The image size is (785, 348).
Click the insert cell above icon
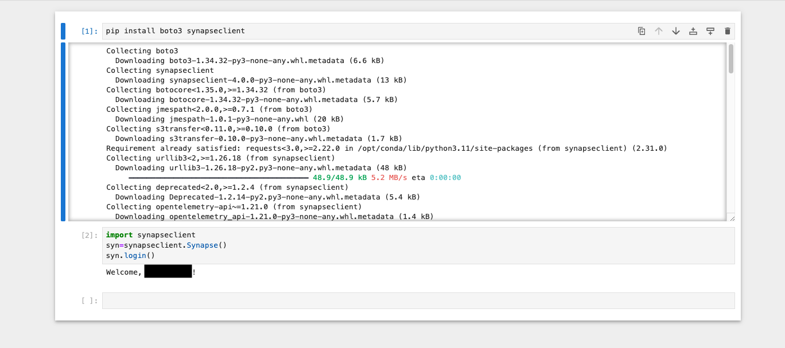click(693, 31)
